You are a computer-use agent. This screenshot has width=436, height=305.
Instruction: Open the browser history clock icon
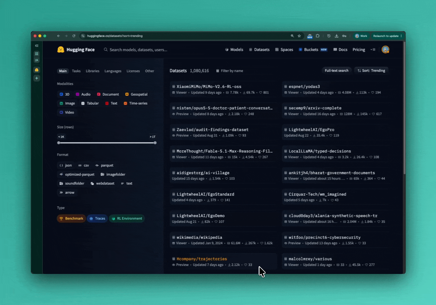point(329,36)
